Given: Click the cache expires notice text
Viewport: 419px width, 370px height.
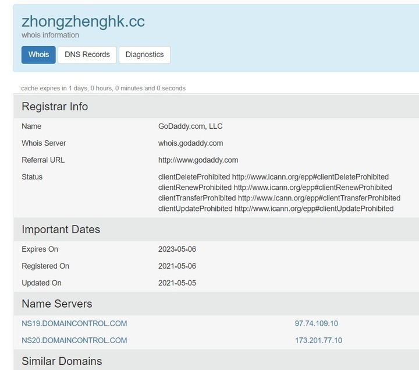Looking at the screenshot, I should pyautogui.click(x=103, y=88).
